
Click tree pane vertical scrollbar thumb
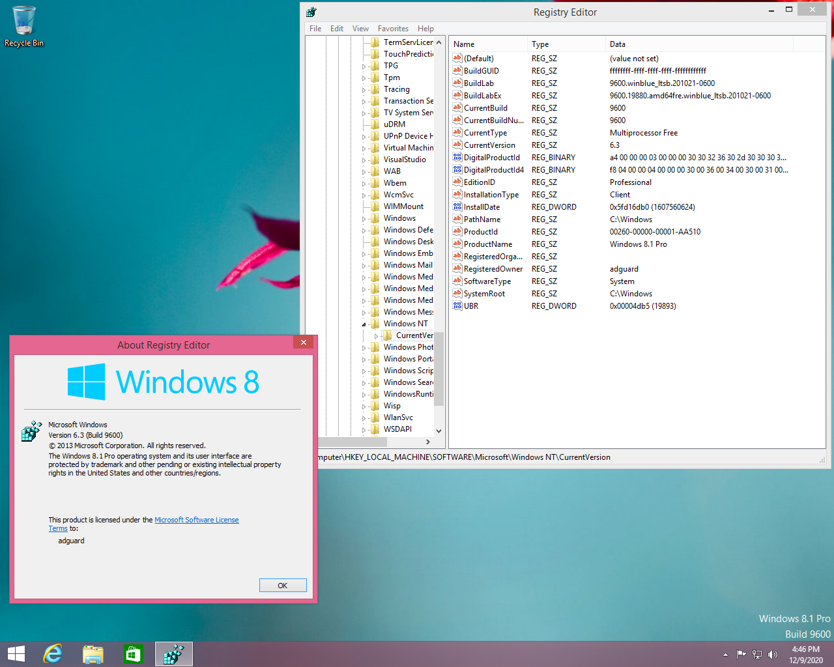pos(439,368)
